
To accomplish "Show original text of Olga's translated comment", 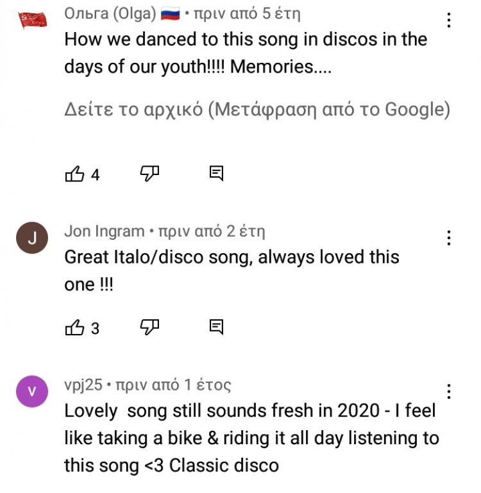I will [x=257, y=109].
